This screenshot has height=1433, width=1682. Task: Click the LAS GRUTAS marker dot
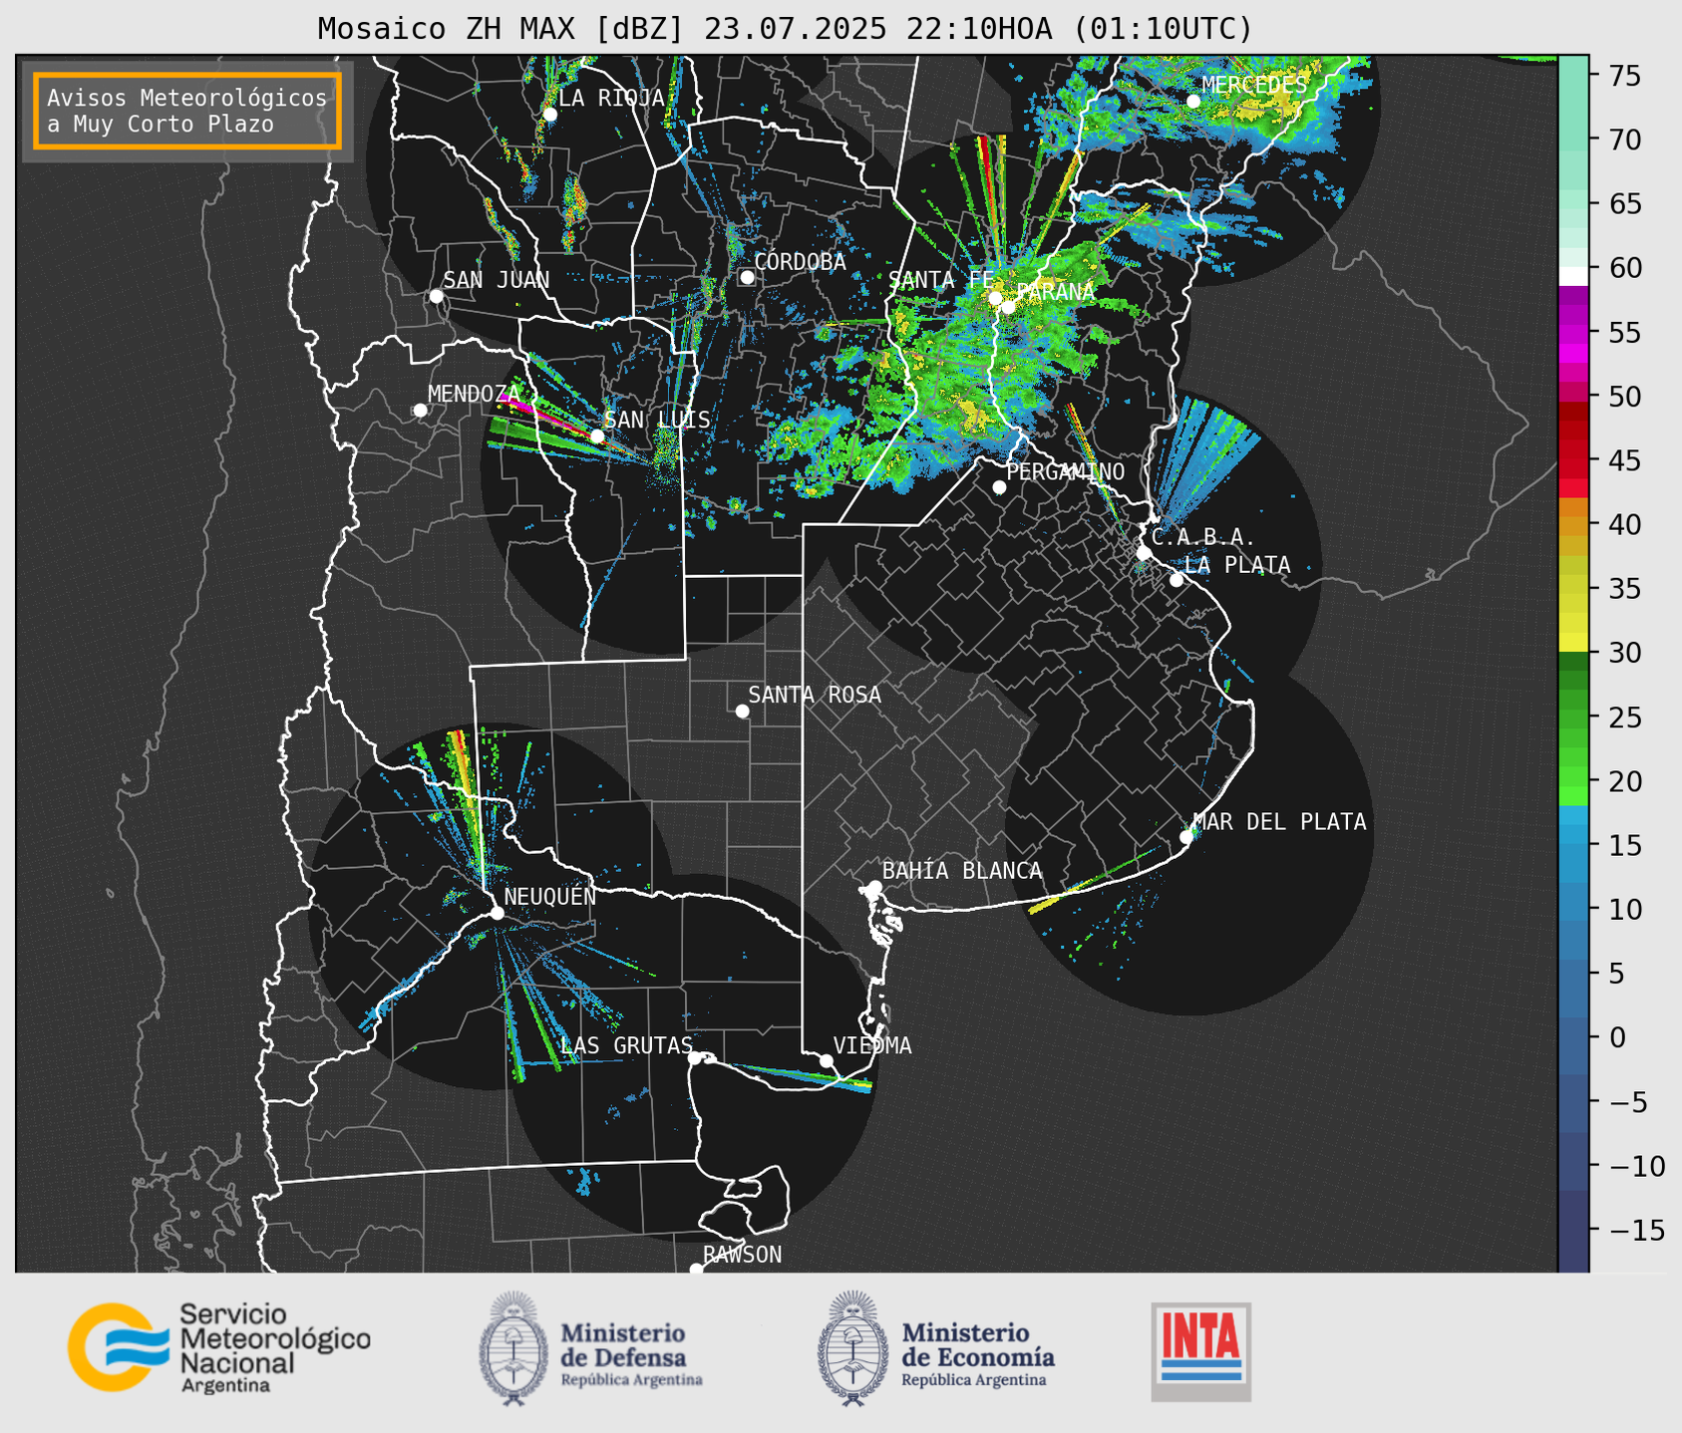pos(695,1057)
